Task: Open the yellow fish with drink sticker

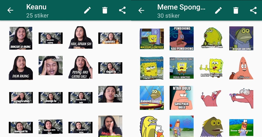Action: click(x=152, y=126)
